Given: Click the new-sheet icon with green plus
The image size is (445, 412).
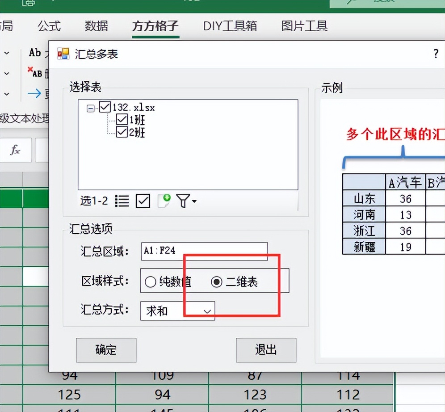Looking at the screenshot, I should click(164, 201).
